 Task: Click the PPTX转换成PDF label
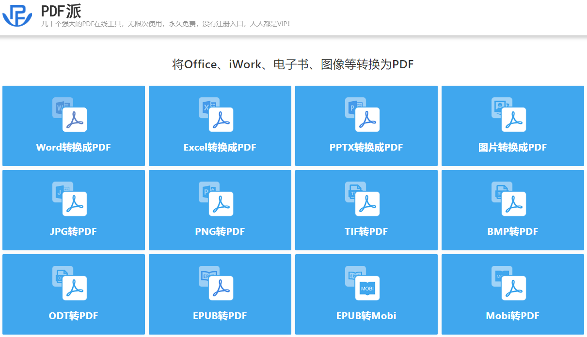coord(366,148)
